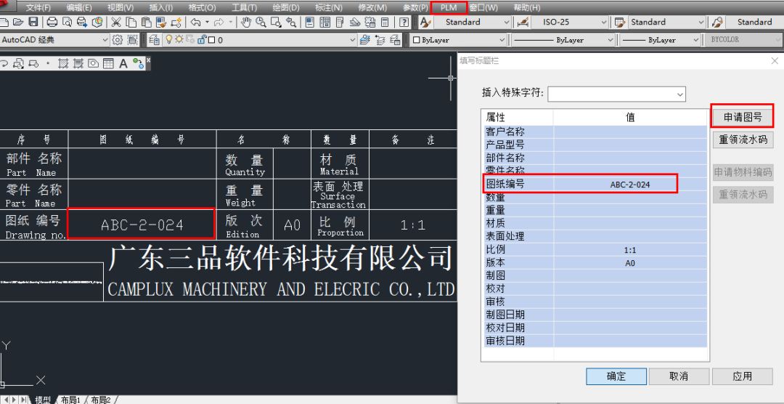Image resolution: width=784 pixels, height=404 pixels.
Task: Select the Gradient tool in floating toolbar
Action: click(x=78, y=63)
